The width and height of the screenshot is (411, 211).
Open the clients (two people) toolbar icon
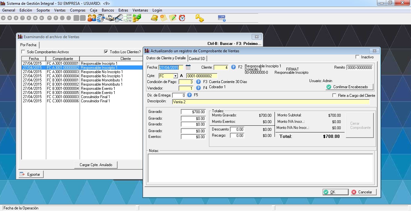click(x=92, y=18)
